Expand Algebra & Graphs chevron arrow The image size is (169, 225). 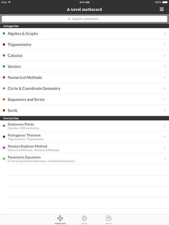[165, 33]
